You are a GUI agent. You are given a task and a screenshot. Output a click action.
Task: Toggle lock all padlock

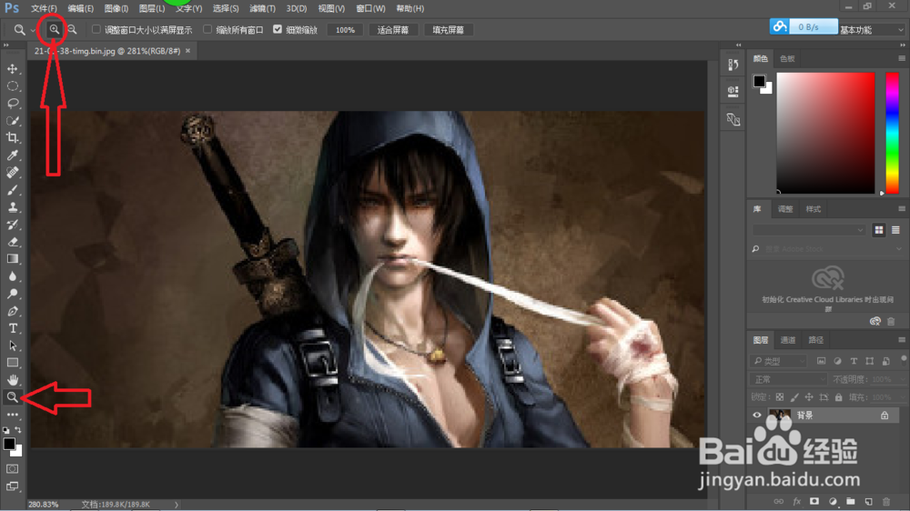[838, 397]
